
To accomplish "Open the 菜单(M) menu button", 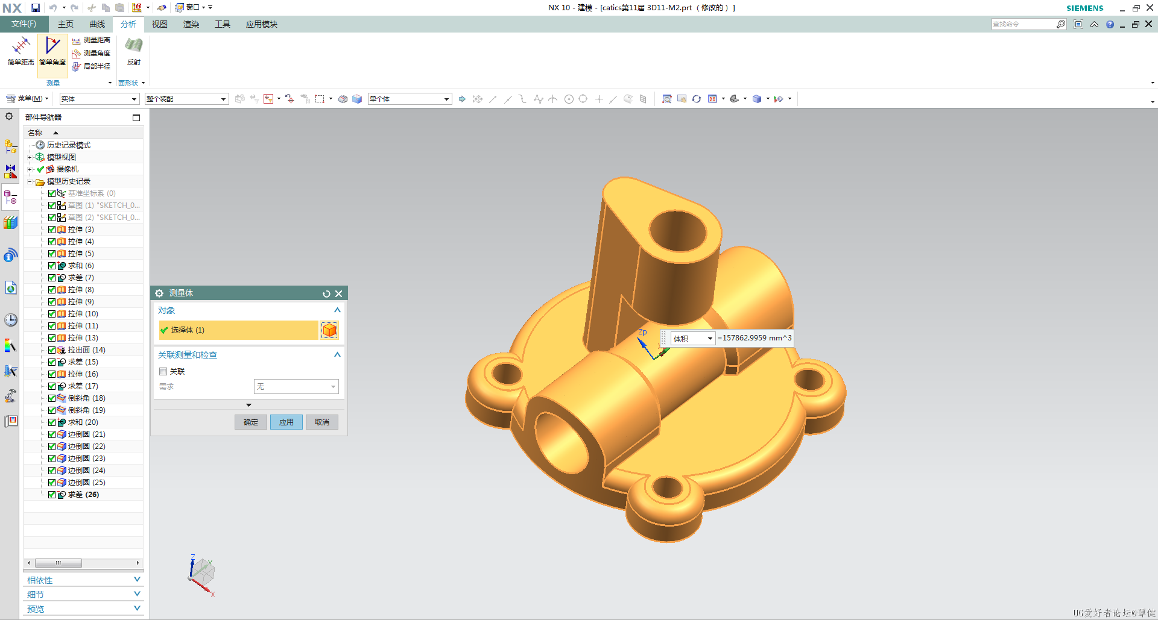I will pyautogui.click(x=27, y=99).
